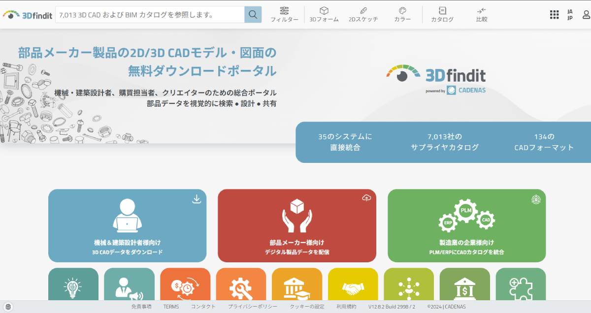Open the TERMS footer link

point(171,306)
